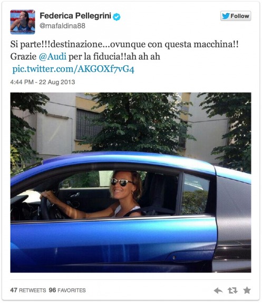Click the woman's sunglasses in the photo
This screenshot has height=303, width=262.
pyautogui.click(x=121, y=182)
